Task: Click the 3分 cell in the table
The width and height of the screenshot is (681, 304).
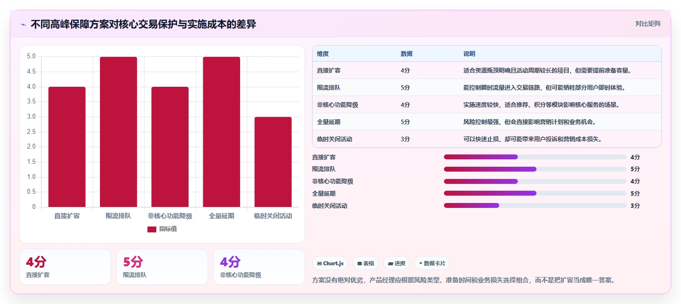Action: point(405,139)
